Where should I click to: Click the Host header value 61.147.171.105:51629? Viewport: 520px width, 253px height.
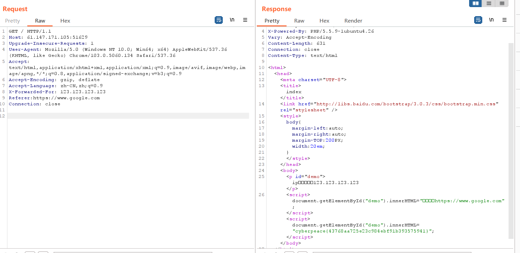(57, 37)
